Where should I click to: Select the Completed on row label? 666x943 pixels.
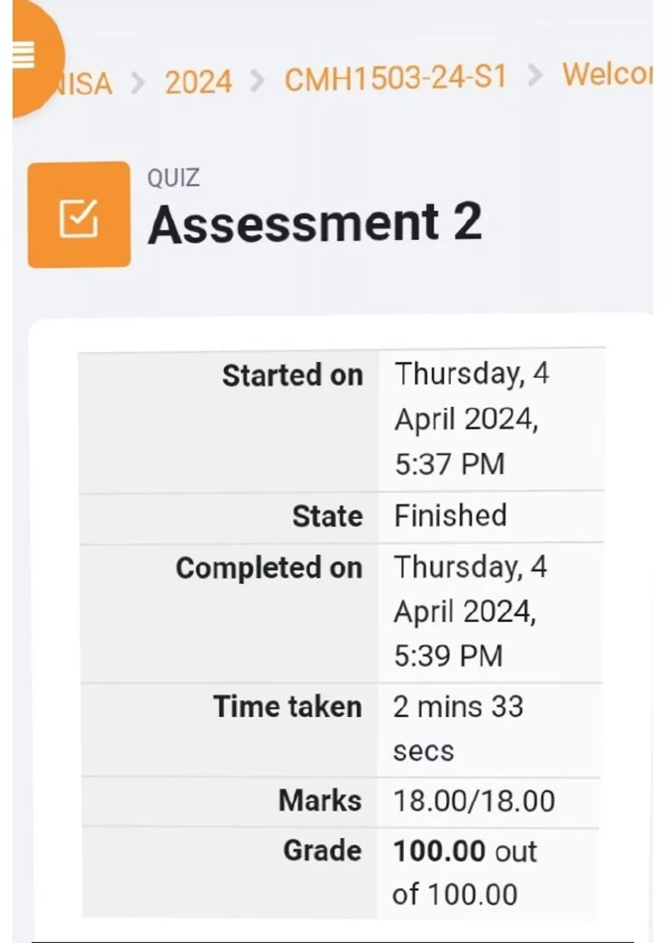click(269, 568)
